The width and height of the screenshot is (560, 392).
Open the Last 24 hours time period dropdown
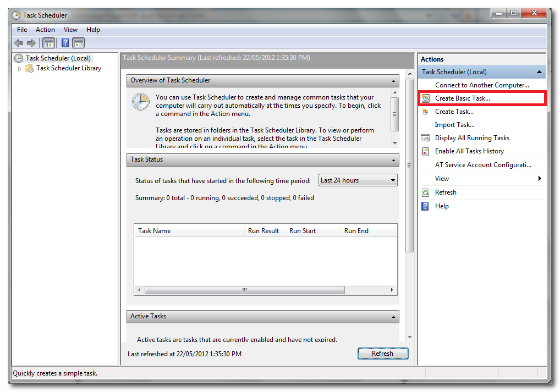coord(358,180)
